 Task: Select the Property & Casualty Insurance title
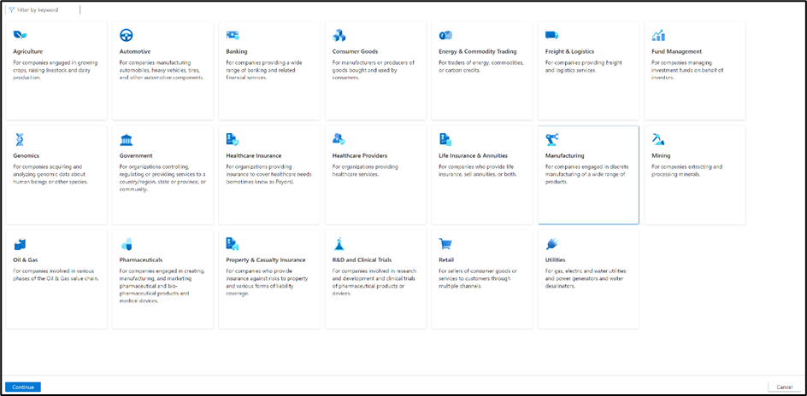(x=266, y=260)
